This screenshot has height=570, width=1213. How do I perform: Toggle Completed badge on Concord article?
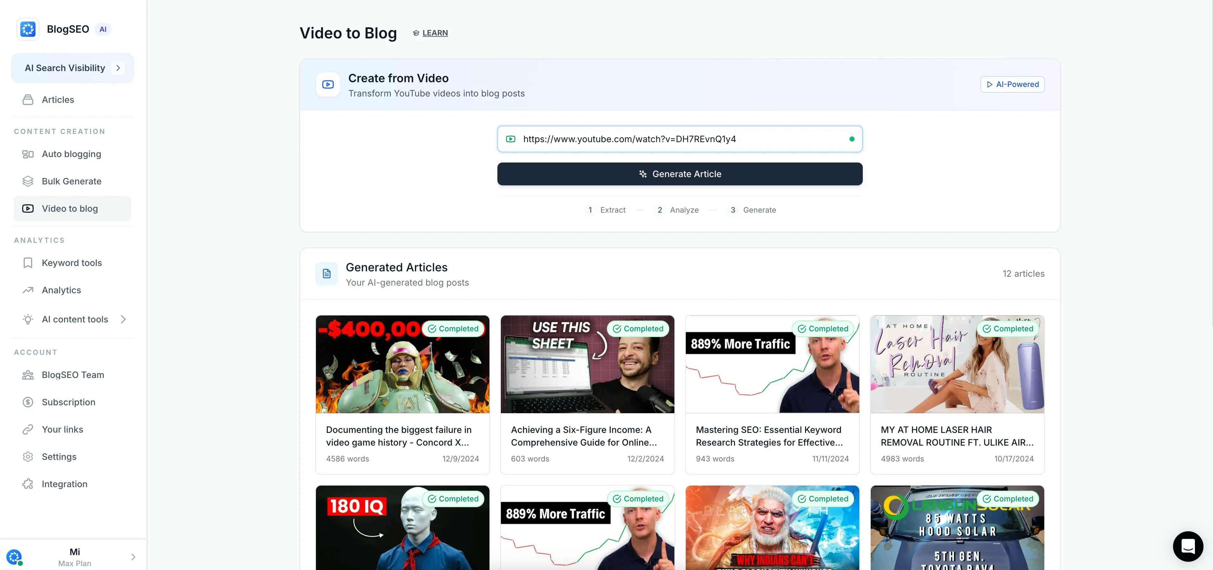(x=454, y=328)
